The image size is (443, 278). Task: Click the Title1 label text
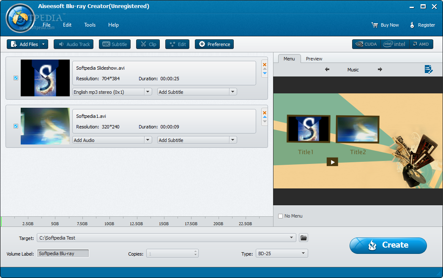(306, 152)
